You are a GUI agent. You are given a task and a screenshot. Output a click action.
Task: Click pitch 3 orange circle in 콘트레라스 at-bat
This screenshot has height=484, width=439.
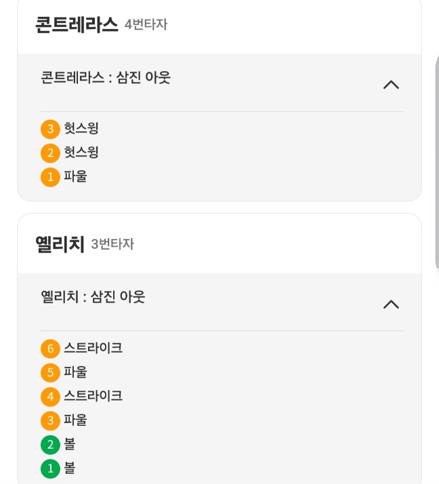[50, 129]
